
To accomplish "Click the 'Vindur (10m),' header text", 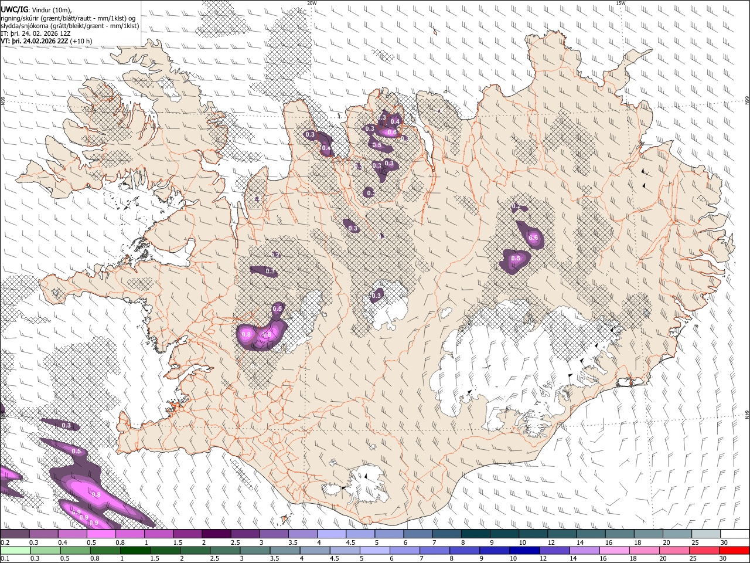I will coord(51,10).
